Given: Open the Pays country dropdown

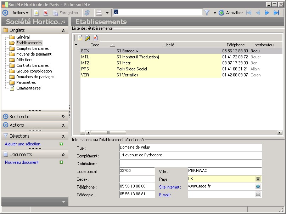Looking at the screenshot, I should click(258, 179).
